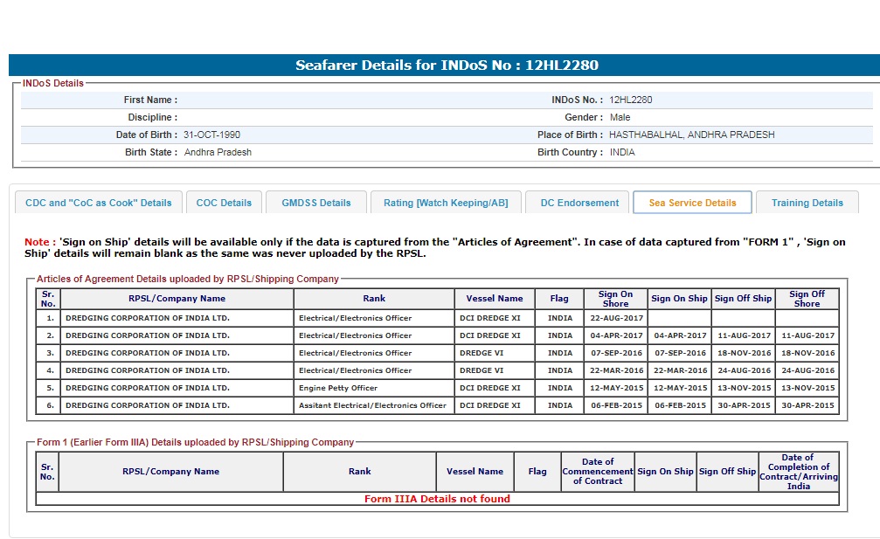The width and height of the screenshot is (880, 539).
Task: Click the Form IIIA Details not found message
Action: click(x=437, y=499)
